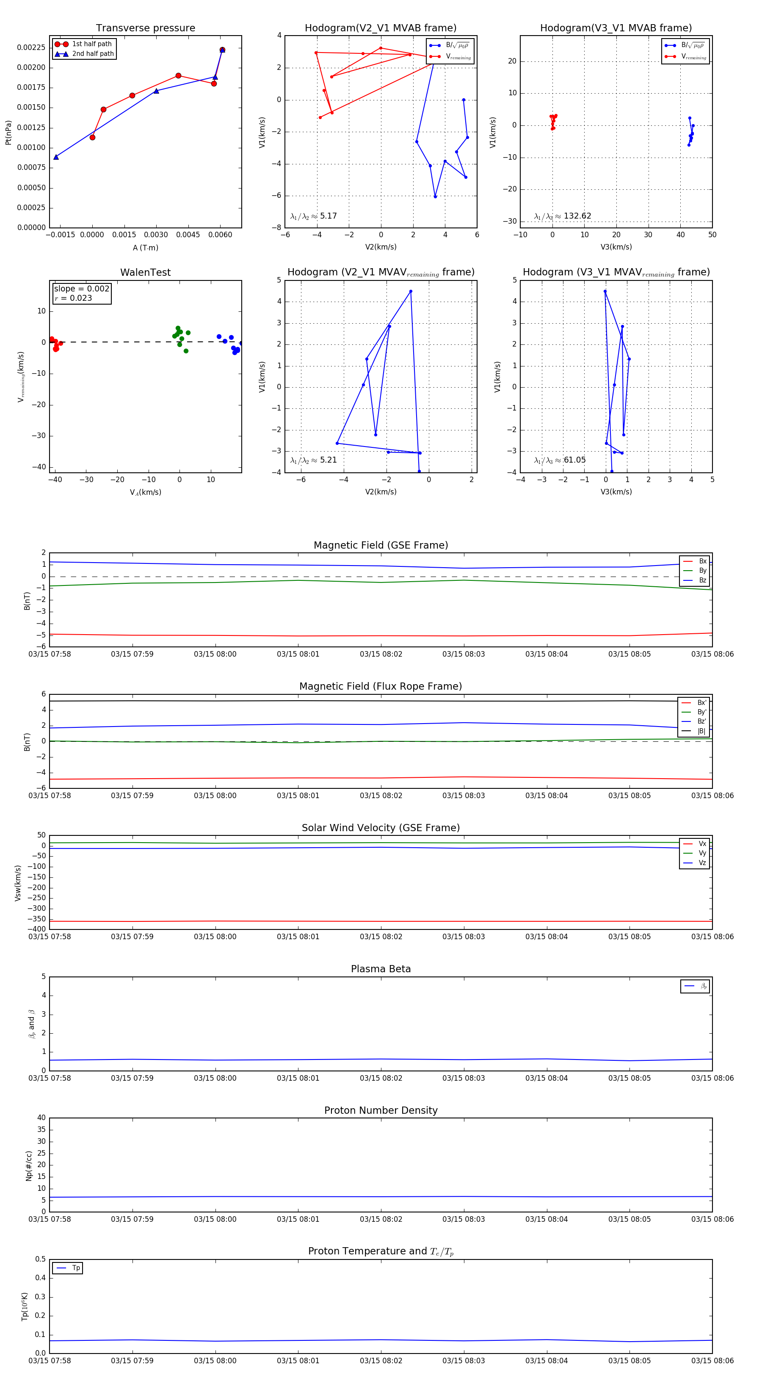
Task: Select the Bx' legend entry in Flux Rope plot
Action: tap(694, 703)
